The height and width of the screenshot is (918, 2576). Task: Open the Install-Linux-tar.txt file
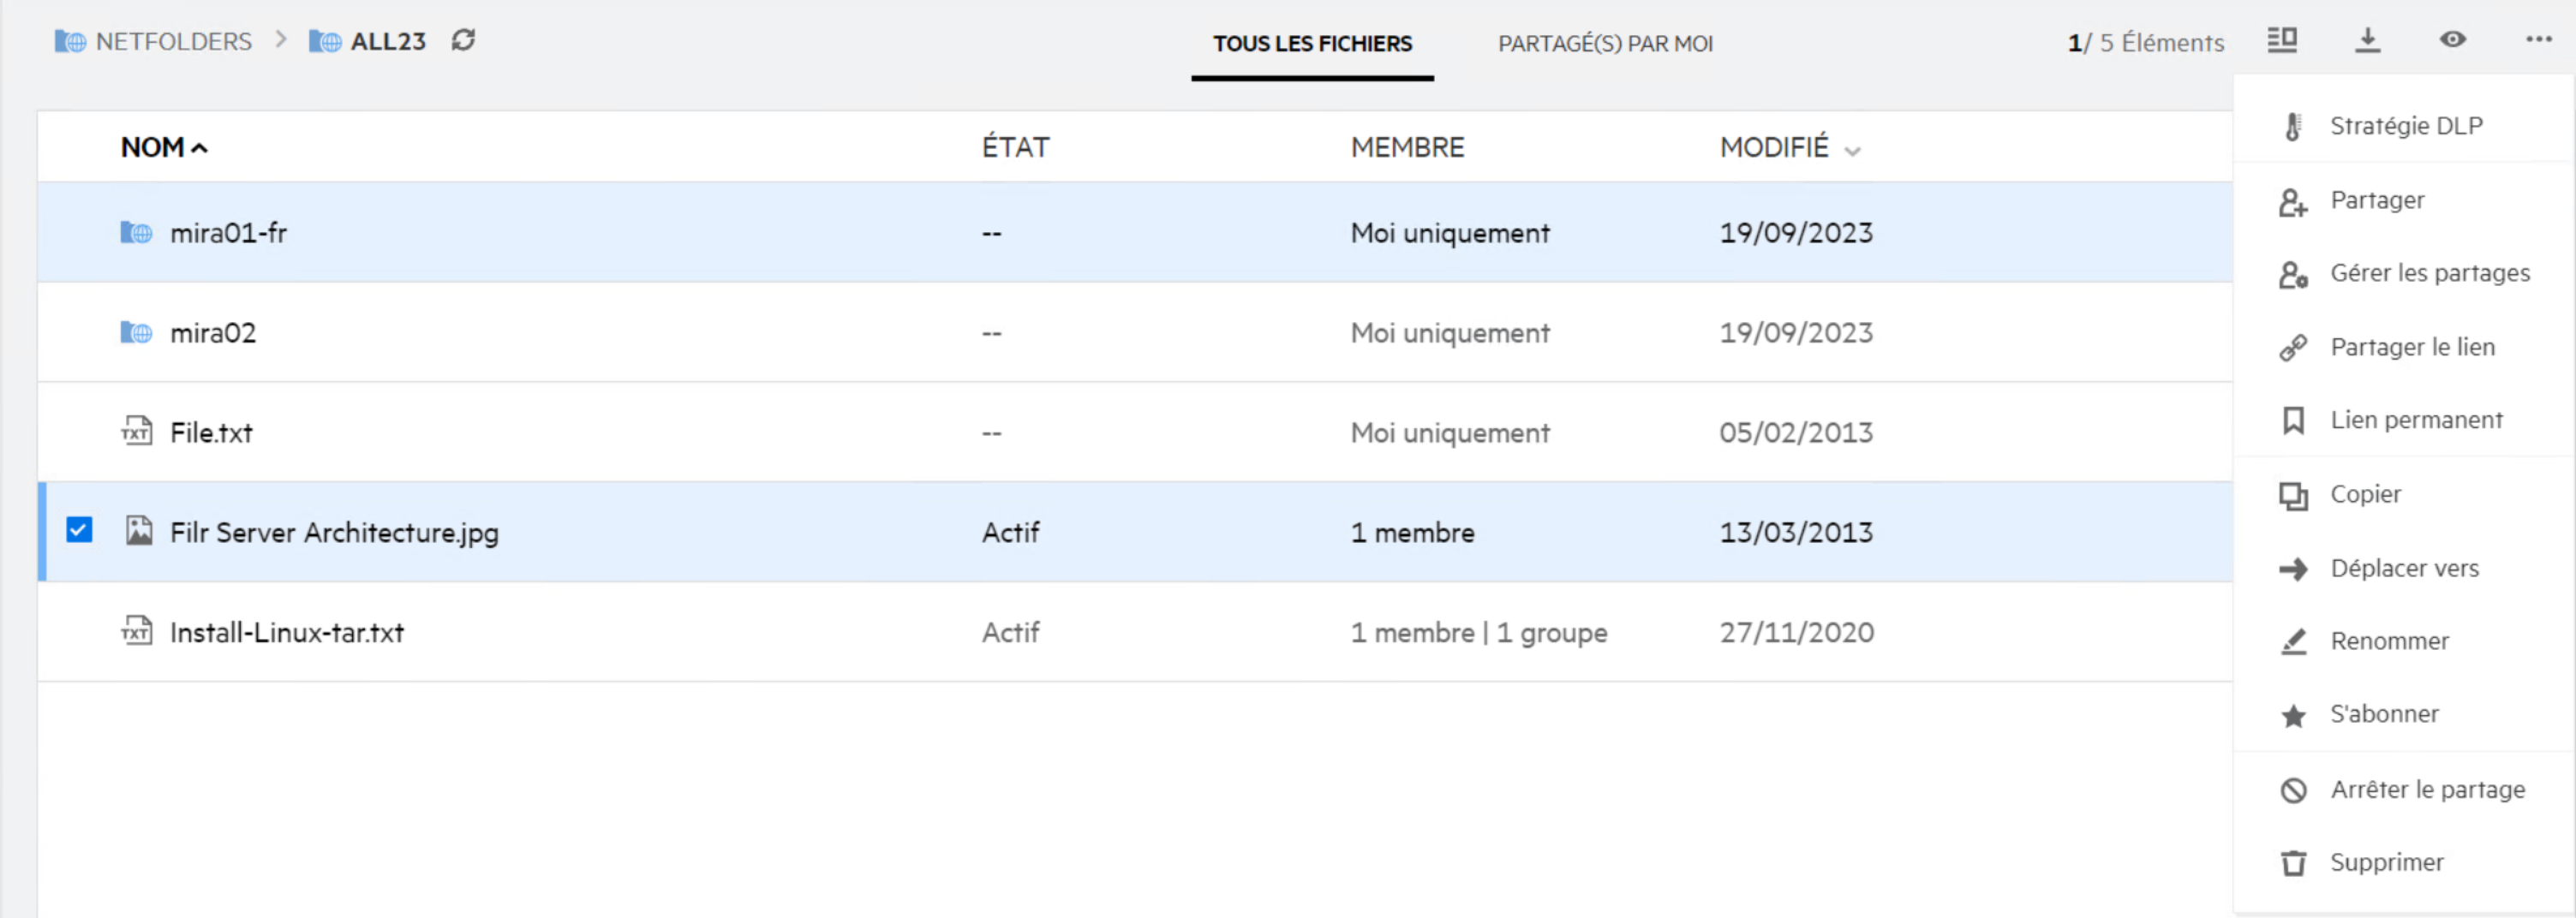(287, 633)
